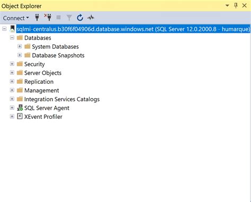
Task: Select the System Databases label
Action: [55, 47]
